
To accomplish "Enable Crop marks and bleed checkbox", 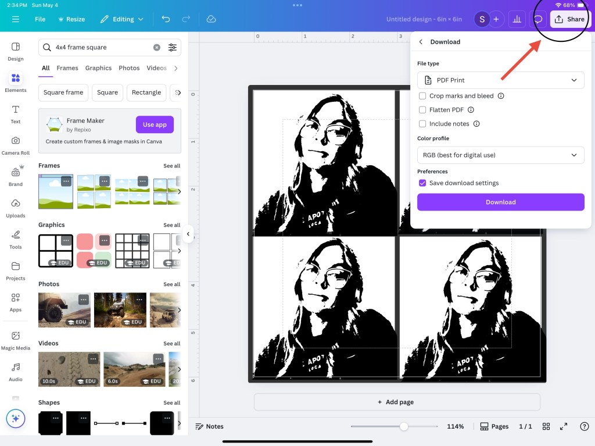I will pyautogui.click(x=422, y=96).
